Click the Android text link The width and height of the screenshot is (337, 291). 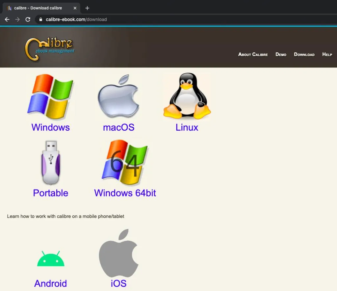coord(50,283)
